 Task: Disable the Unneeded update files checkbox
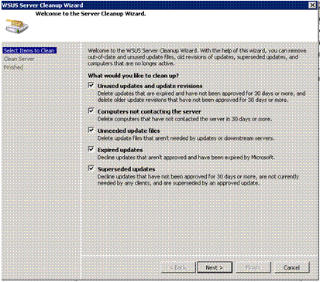(91, 130)
